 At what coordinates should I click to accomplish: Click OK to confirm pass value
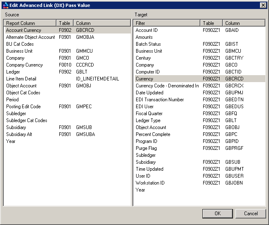(217, 214)
